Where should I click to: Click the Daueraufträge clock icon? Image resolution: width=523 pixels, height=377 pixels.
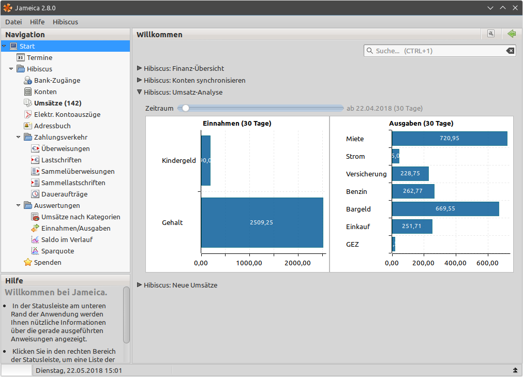[x=35, y=194]
